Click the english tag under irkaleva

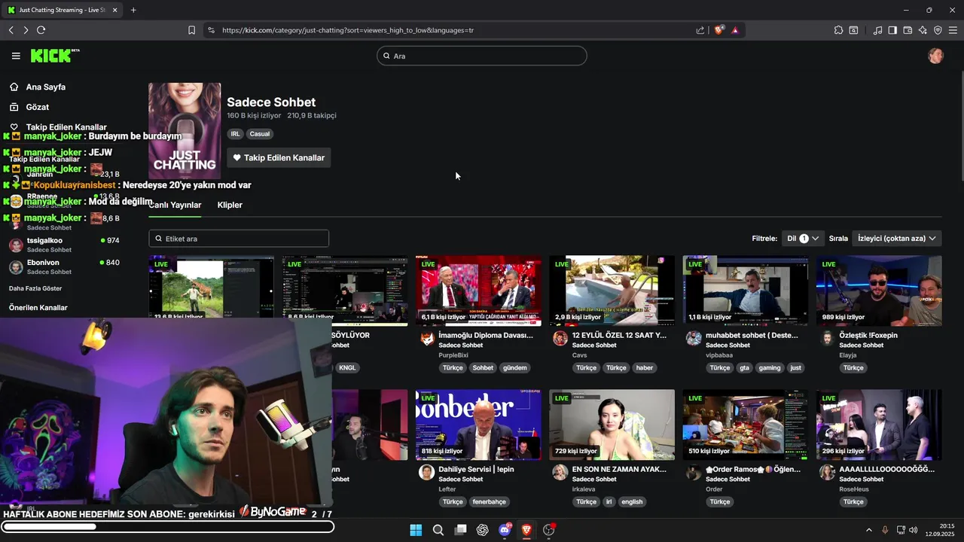tap(633, 502)
